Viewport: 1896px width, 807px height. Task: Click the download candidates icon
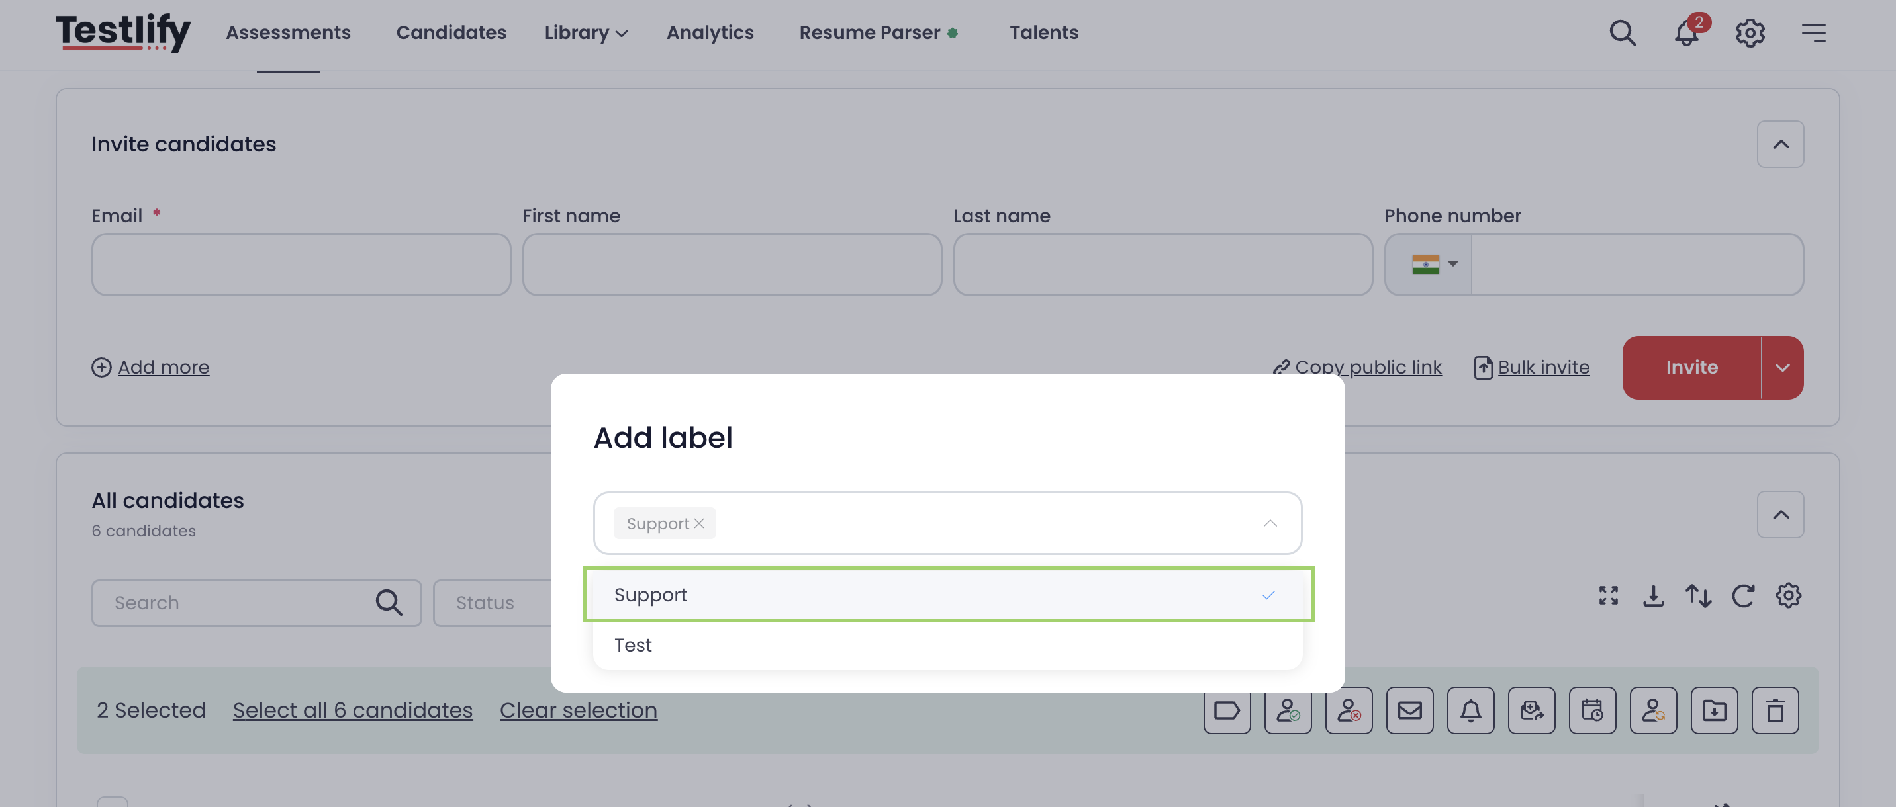(1653, 595)
